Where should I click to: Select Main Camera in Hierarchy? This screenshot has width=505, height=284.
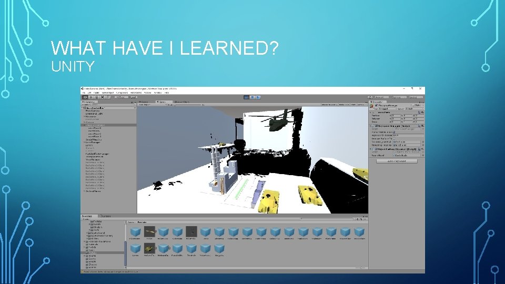93,111
